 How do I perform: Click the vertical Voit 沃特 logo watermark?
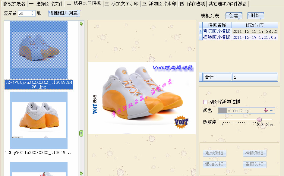pos(95,105)
